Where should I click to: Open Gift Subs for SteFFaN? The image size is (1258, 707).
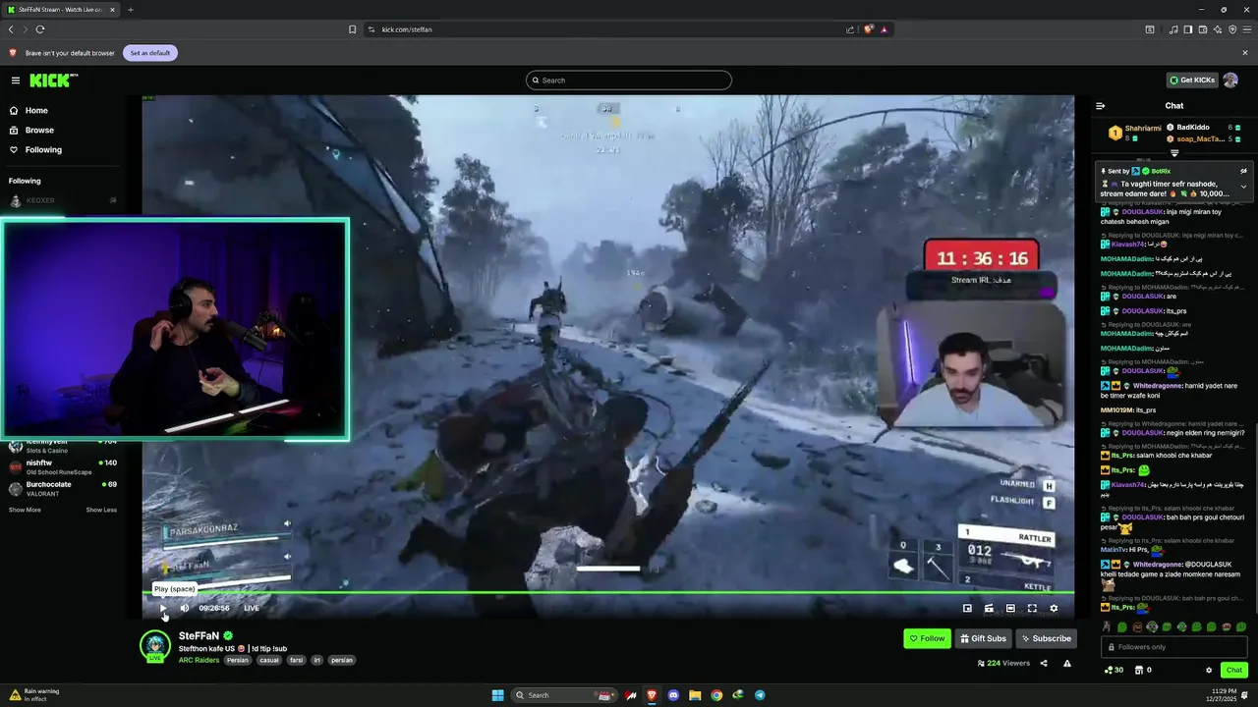(983, 638)
